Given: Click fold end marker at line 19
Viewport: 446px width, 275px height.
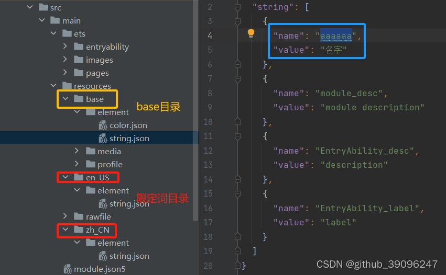Looking at the screenshot, I should 237,250.
